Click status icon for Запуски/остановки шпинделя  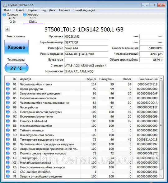[8, 94]
